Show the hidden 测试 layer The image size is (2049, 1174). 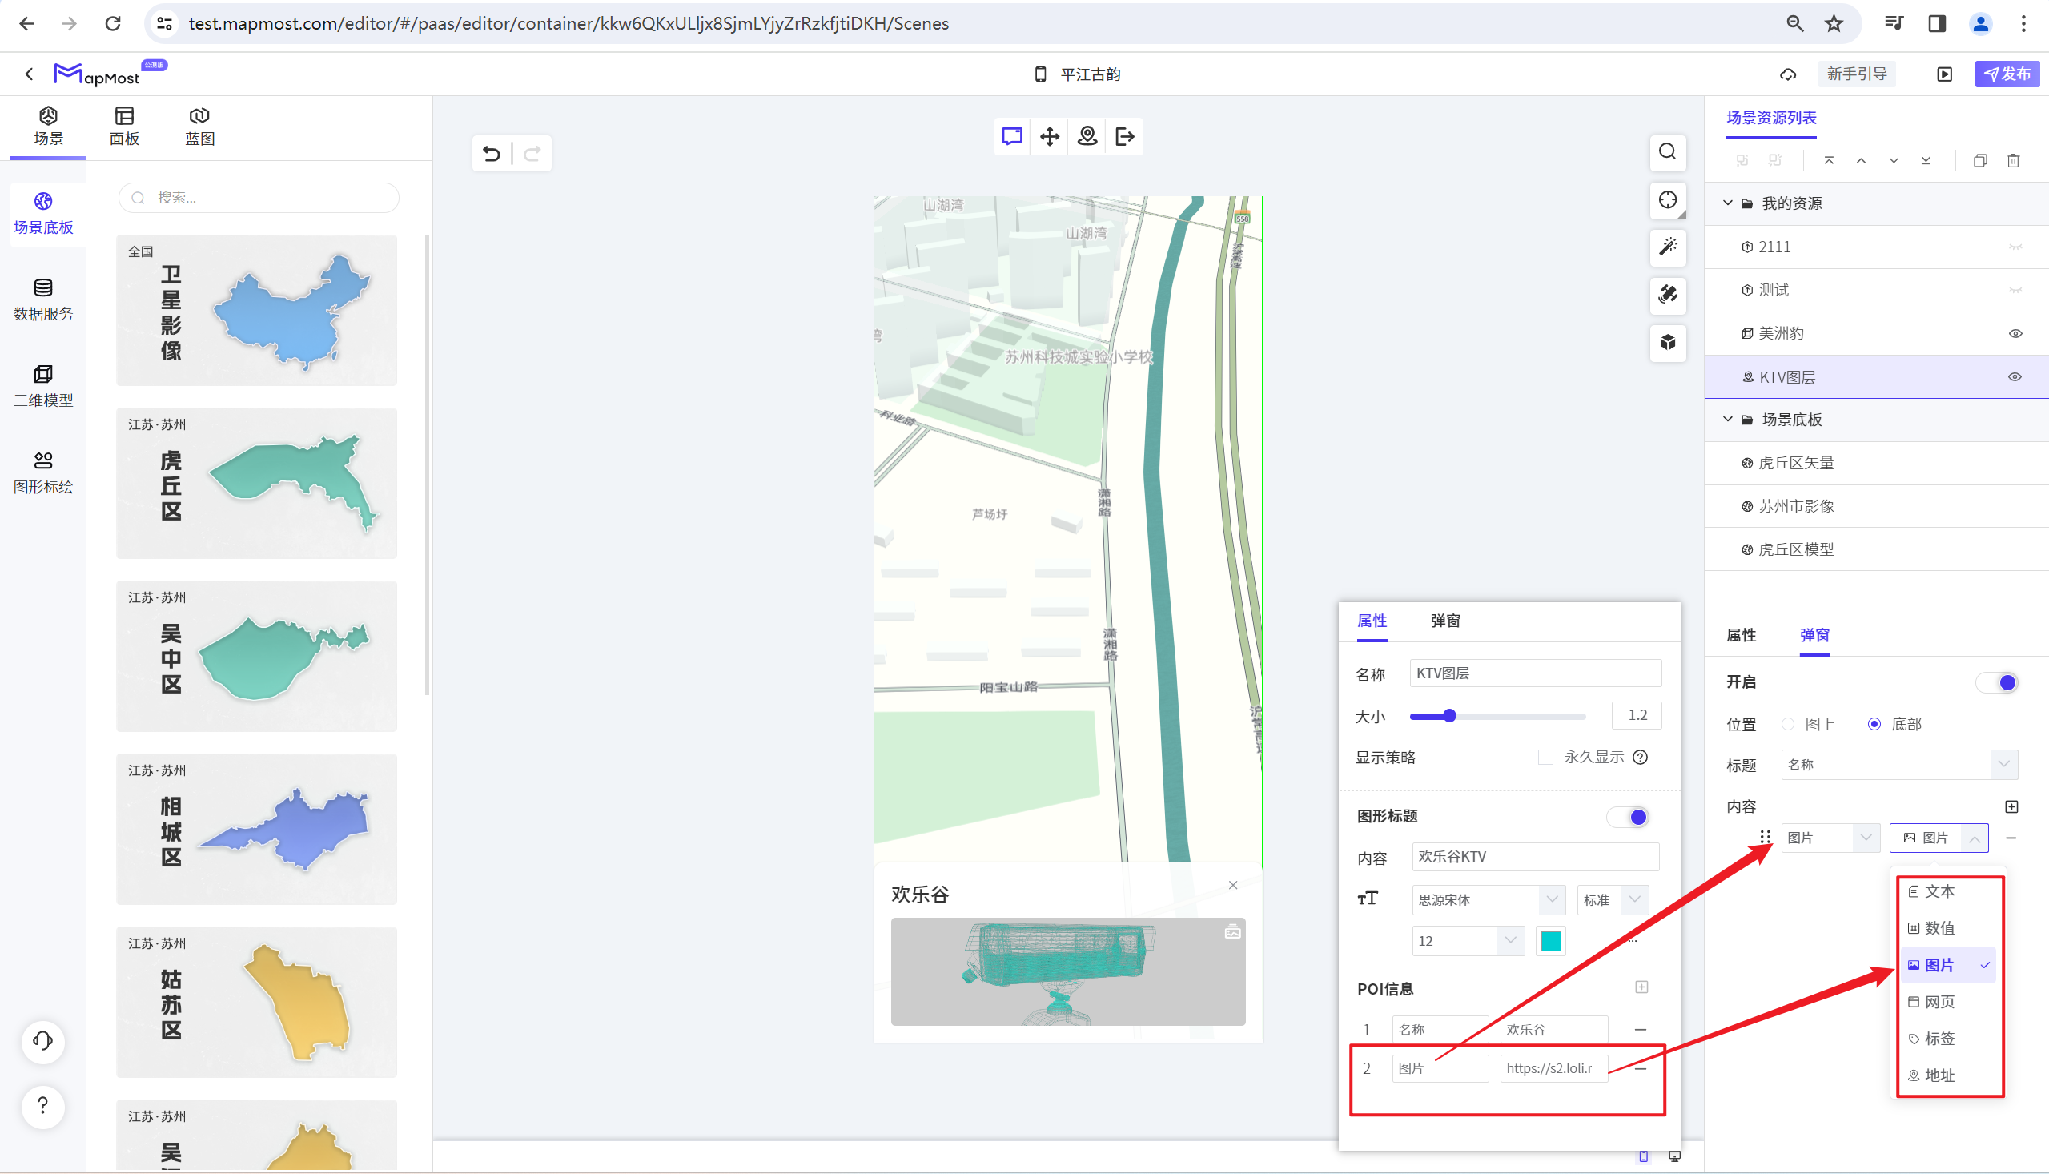(x=2015, y=289)
